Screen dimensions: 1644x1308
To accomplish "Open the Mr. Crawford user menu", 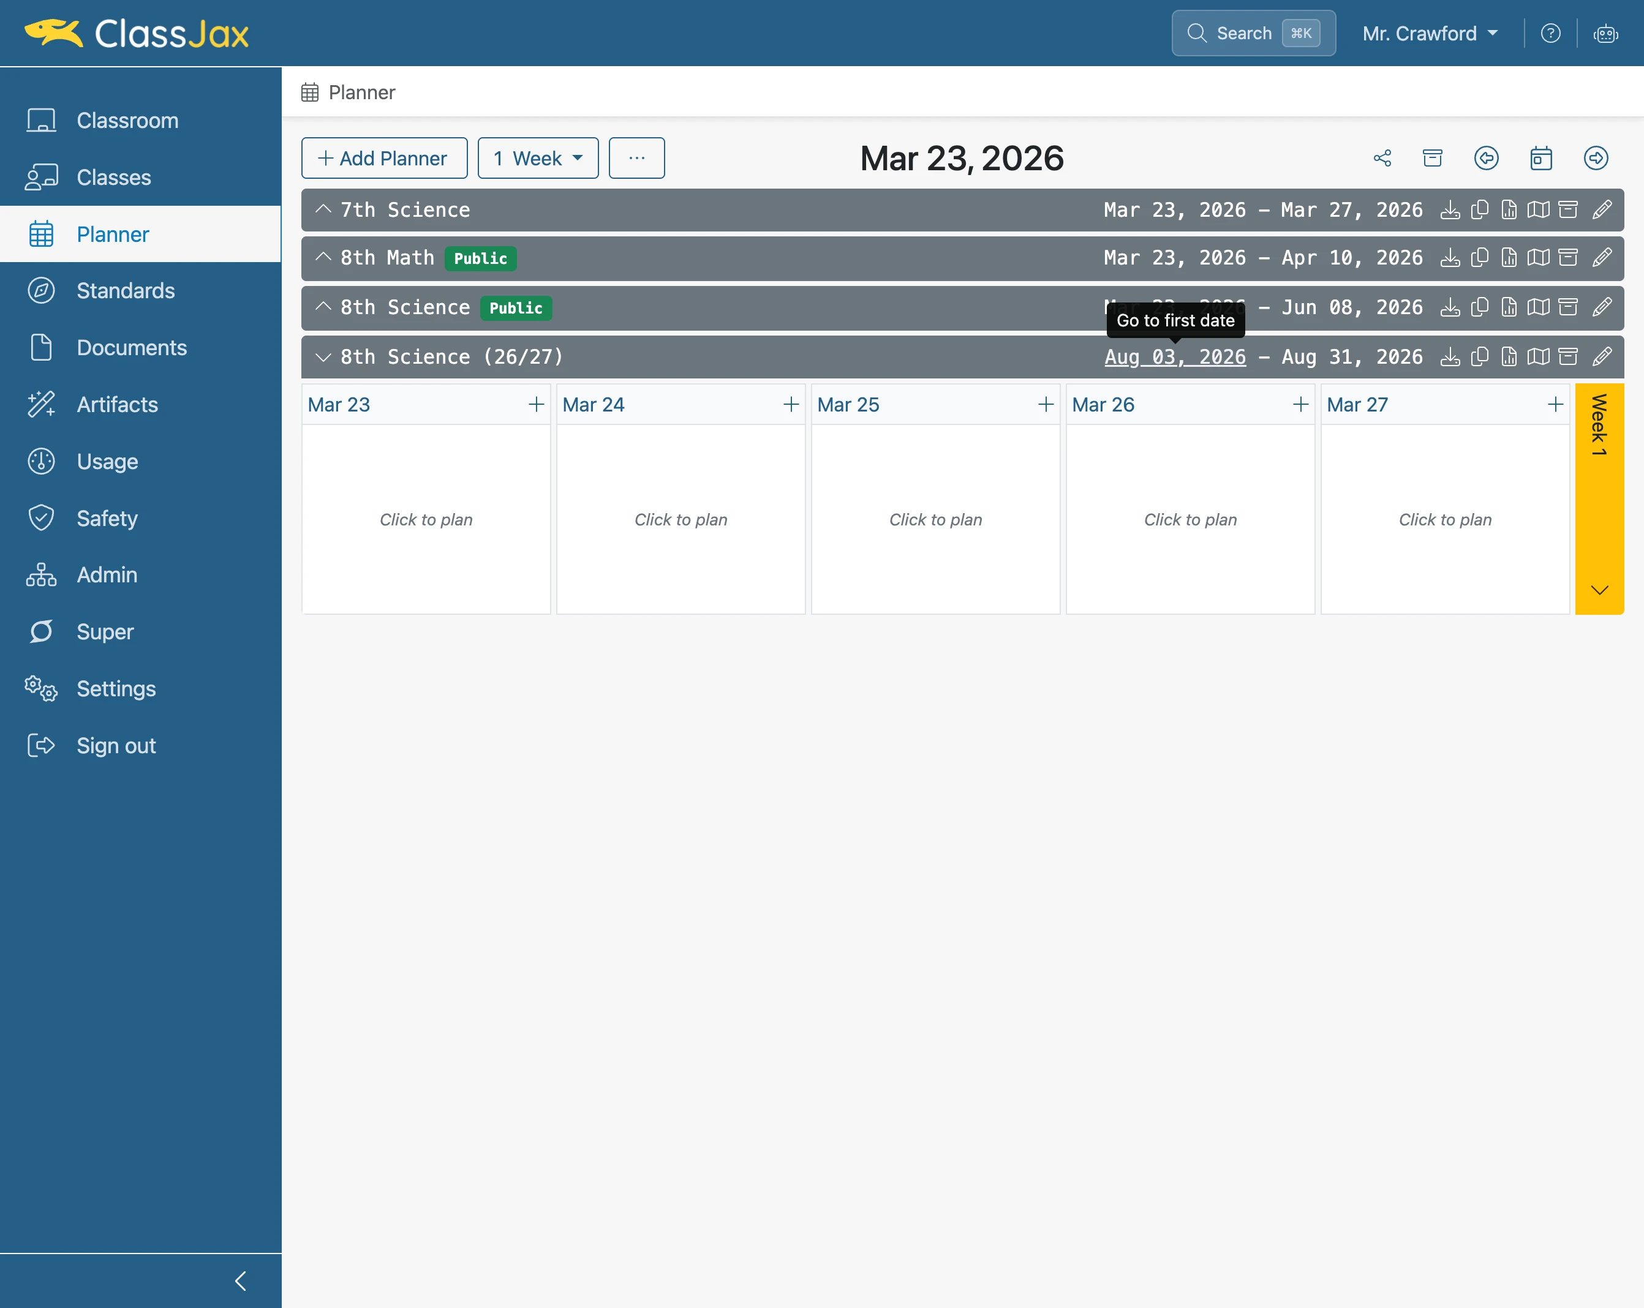I will tap(1430, 34).
